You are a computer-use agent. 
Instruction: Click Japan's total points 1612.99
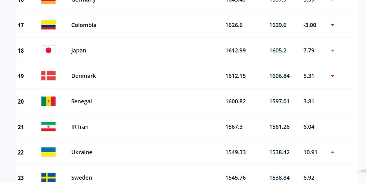pos(236,51)
